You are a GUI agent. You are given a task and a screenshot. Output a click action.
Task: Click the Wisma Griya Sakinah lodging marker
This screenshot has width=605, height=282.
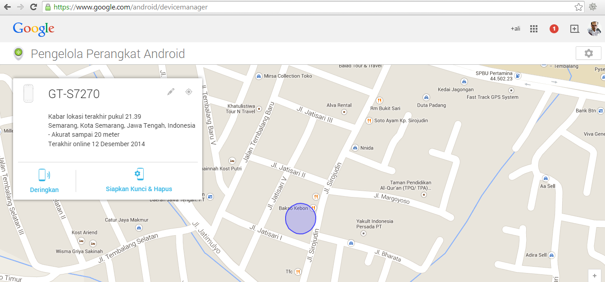pos(92,243)
